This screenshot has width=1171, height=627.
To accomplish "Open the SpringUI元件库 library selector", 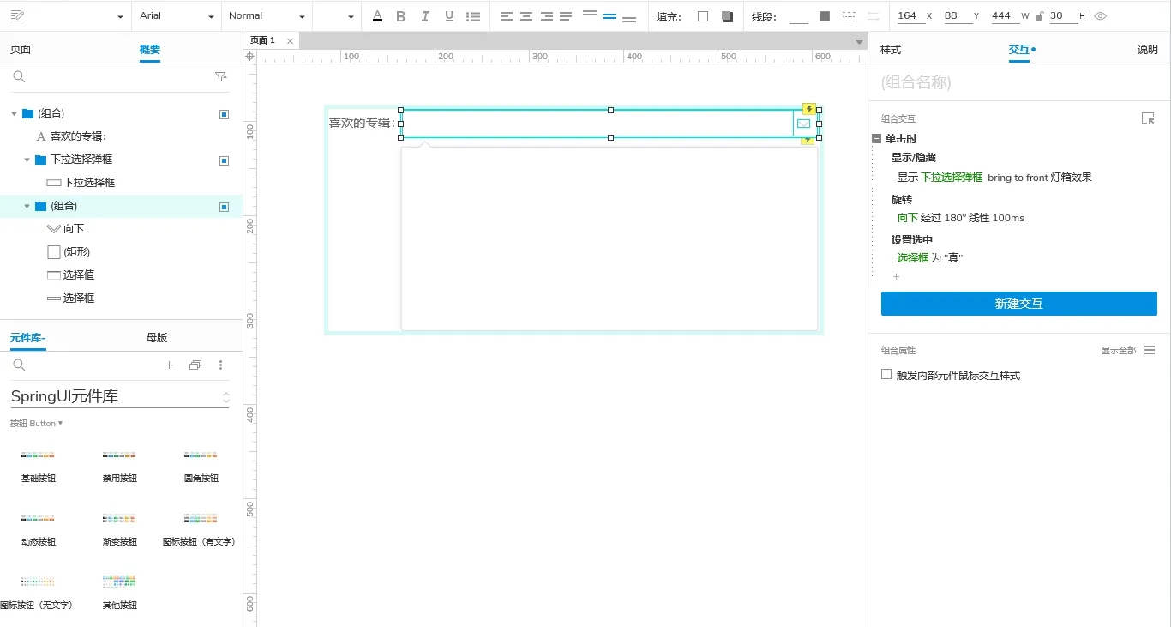I will (120, 396).
